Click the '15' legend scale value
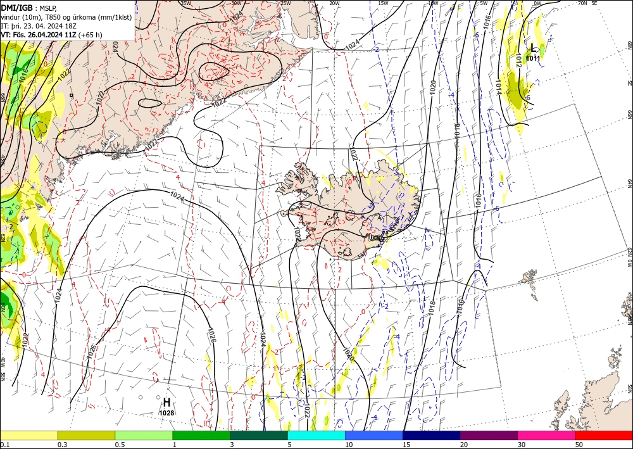 pyautogui.click(x=406, y=445)
